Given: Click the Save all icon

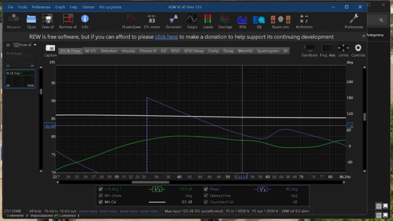Looking at the screenshot, I should point(47,21).
